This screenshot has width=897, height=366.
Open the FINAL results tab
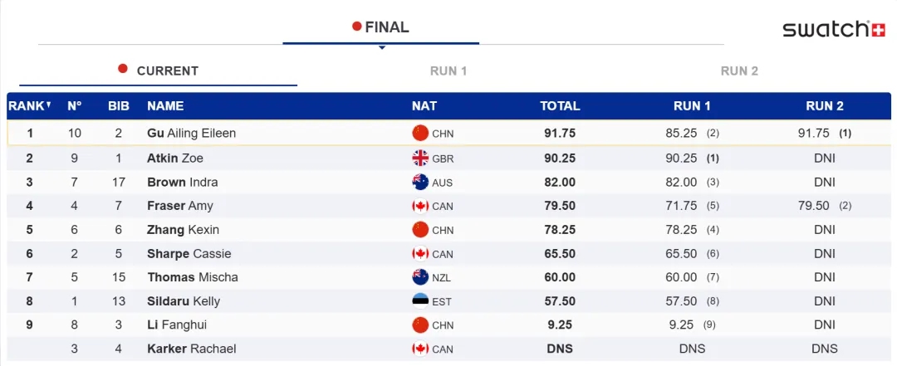(x=381, y=27)
